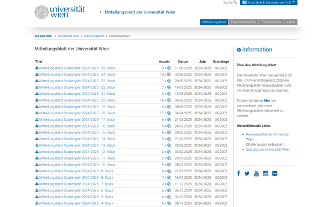Open Mitteilungsblatt 2024/2025 - 16. Stück
Viewport: 332px width, 207px height.
77,126
